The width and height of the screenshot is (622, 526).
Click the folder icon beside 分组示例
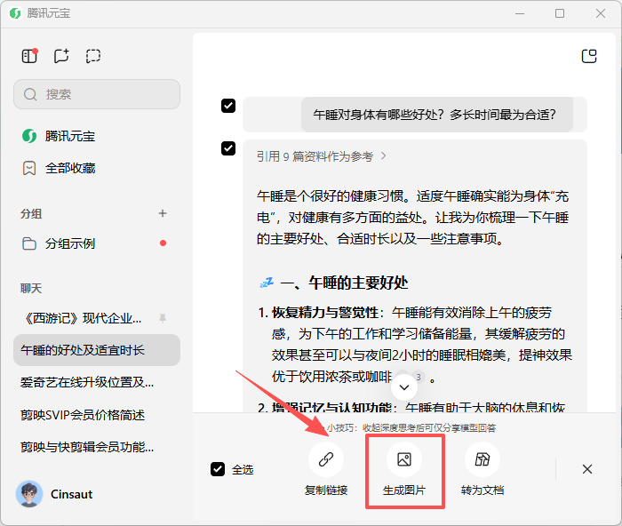coord(29,243)
